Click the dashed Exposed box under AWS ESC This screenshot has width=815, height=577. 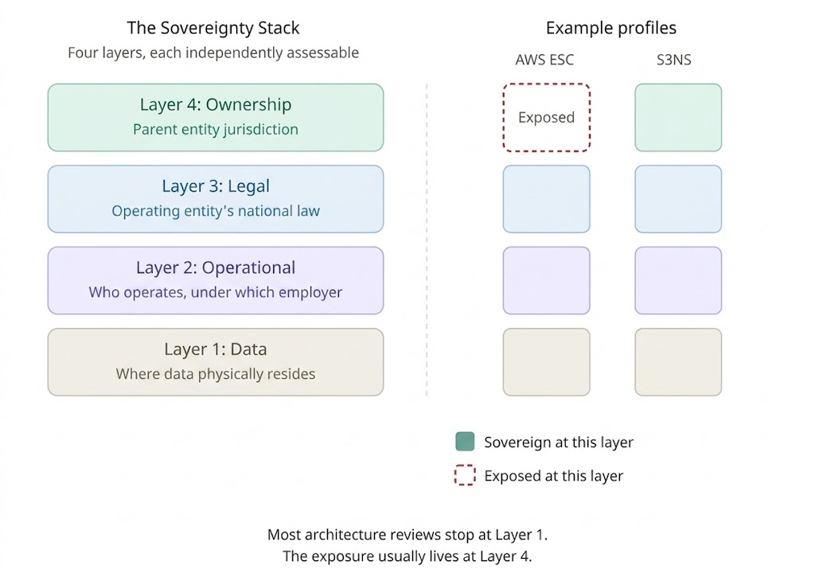546,117
